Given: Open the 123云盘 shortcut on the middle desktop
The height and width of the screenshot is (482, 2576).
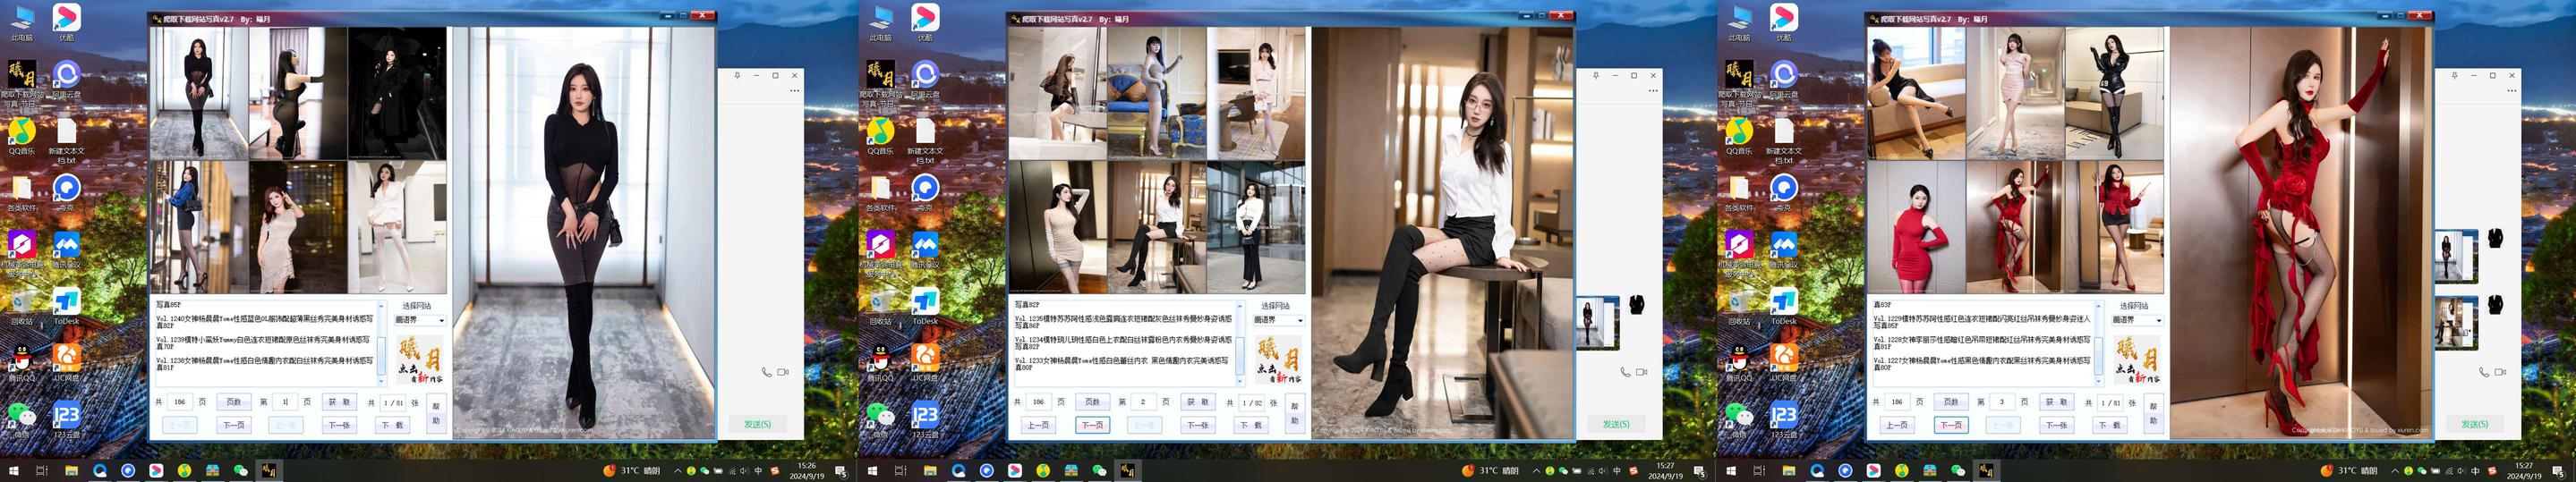Looking at the screenshot, I should coord(925,415).
